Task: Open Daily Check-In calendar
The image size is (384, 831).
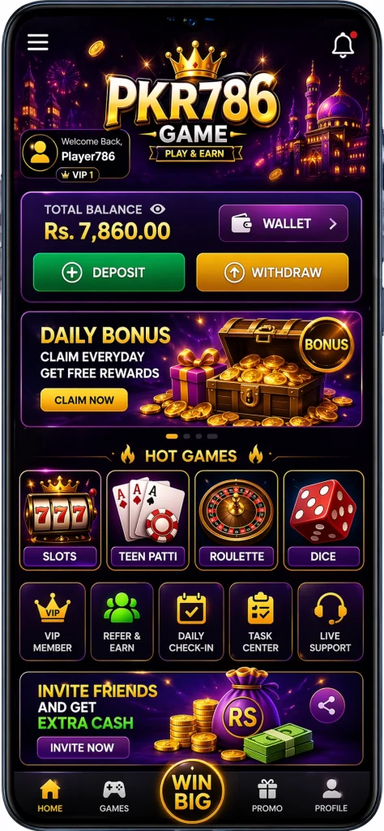Action: tap(191, 622)
